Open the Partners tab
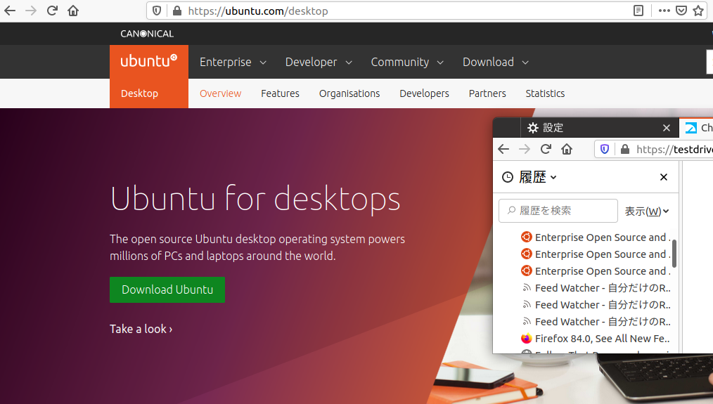 [x=487, y=93]
